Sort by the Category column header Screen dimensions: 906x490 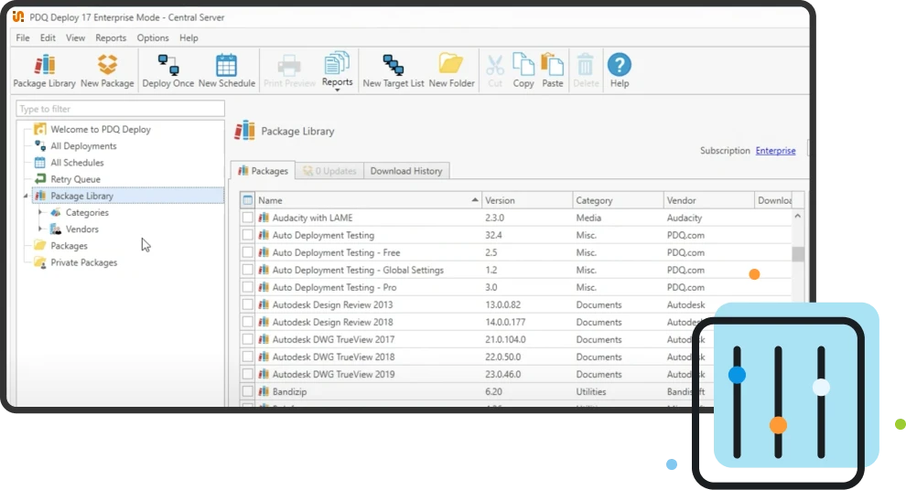pos(618,200)
